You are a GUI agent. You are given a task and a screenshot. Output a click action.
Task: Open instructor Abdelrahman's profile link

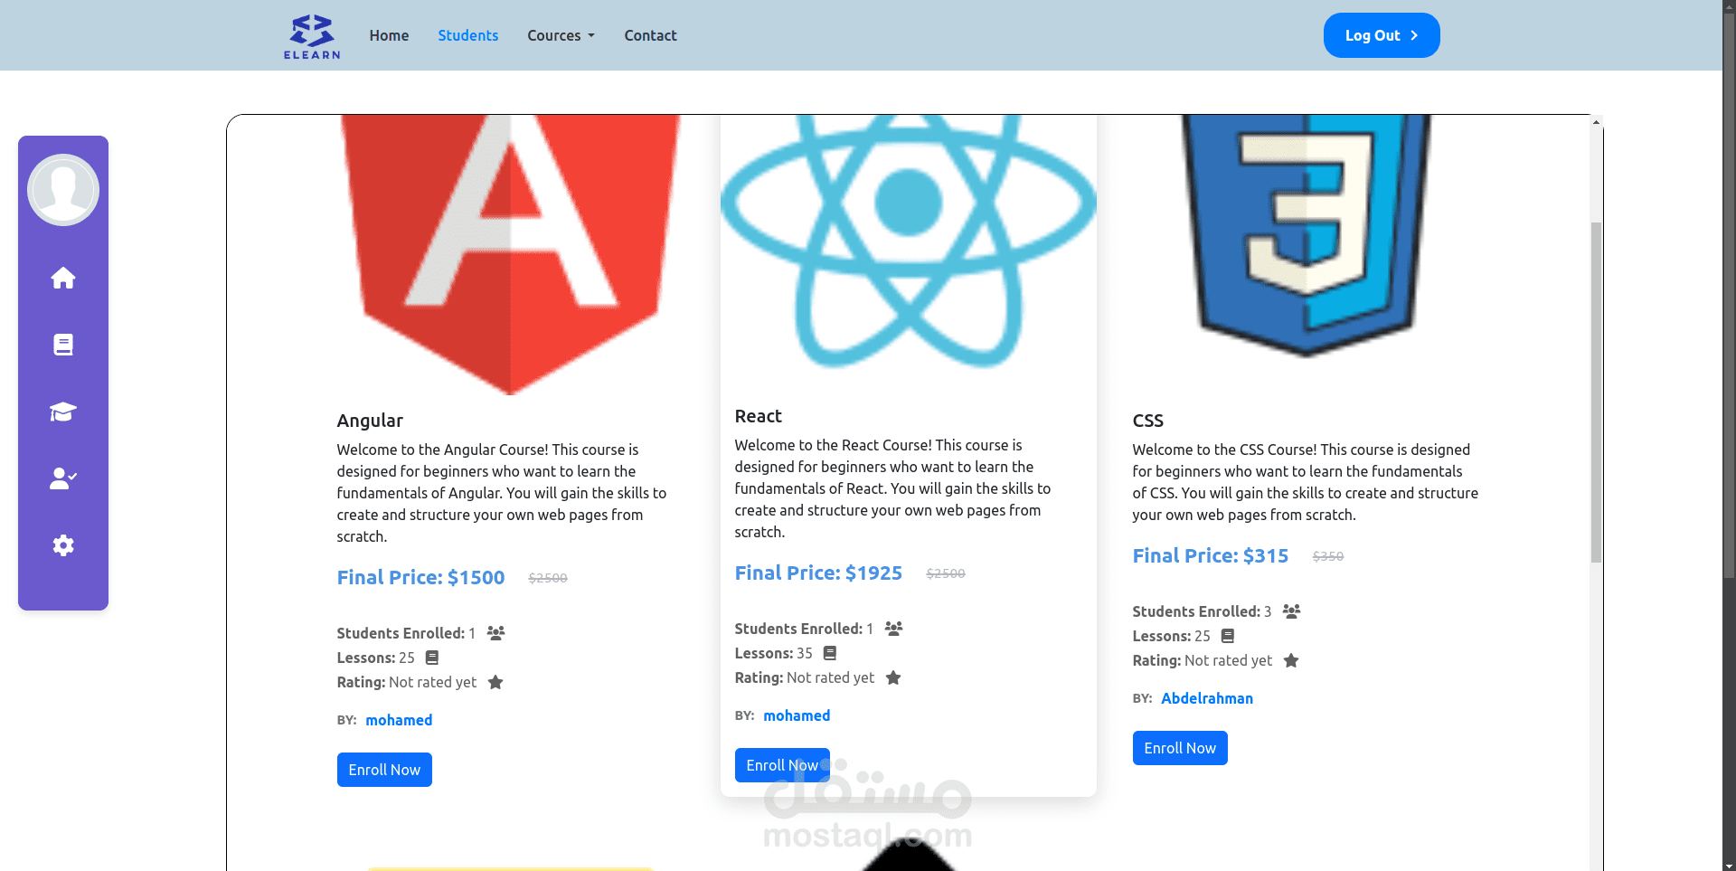point(1207,698)
